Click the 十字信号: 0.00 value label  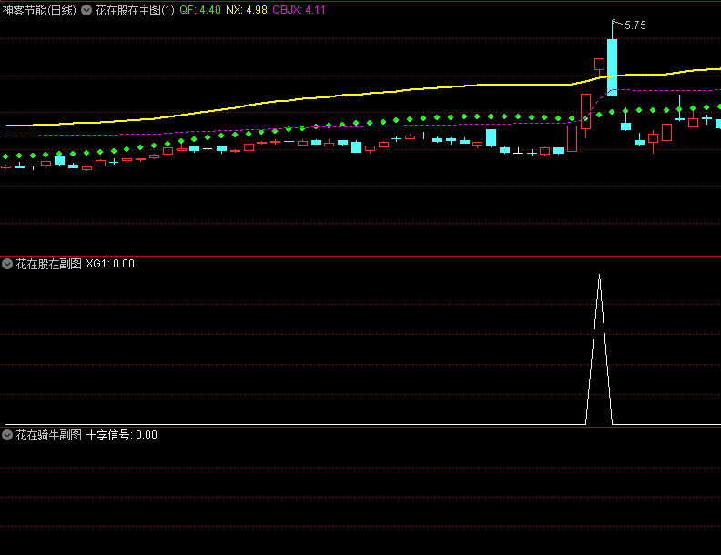click(122, 435)
